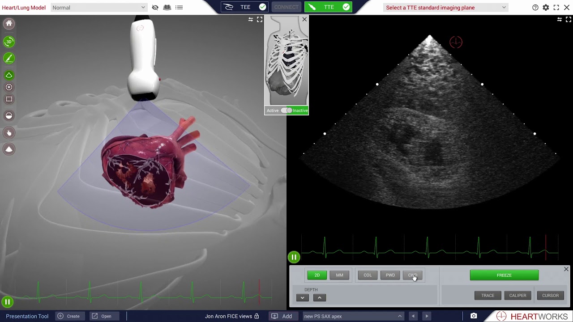Swap panels icon in ultrasound view
This screenshot has width=573, height=322.
point(560,20)
